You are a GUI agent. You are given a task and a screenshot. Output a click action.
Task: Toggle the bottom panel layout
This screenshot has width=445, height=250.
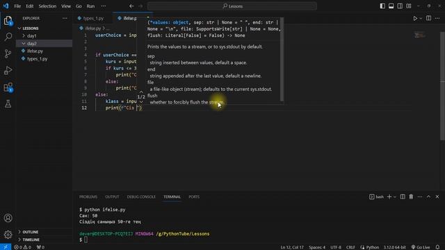pyautogui.click(x=391, y=6)
